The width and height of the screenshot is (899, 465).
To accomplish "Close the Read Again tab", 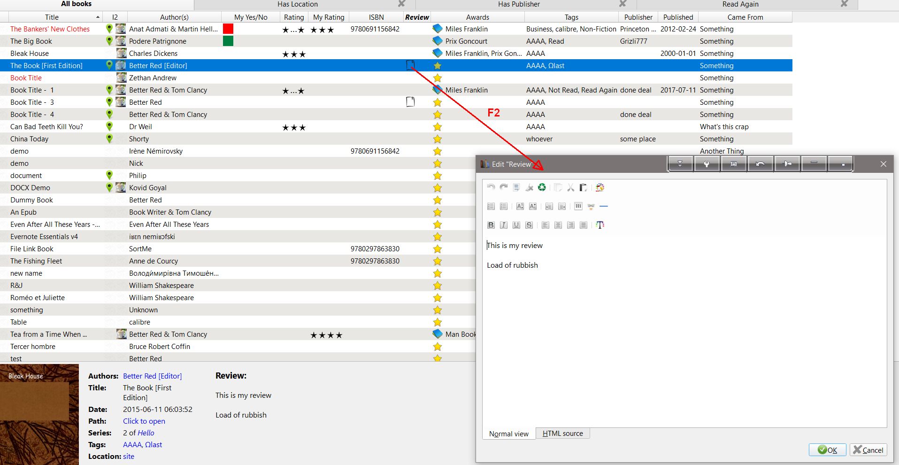I will point(844,4).
